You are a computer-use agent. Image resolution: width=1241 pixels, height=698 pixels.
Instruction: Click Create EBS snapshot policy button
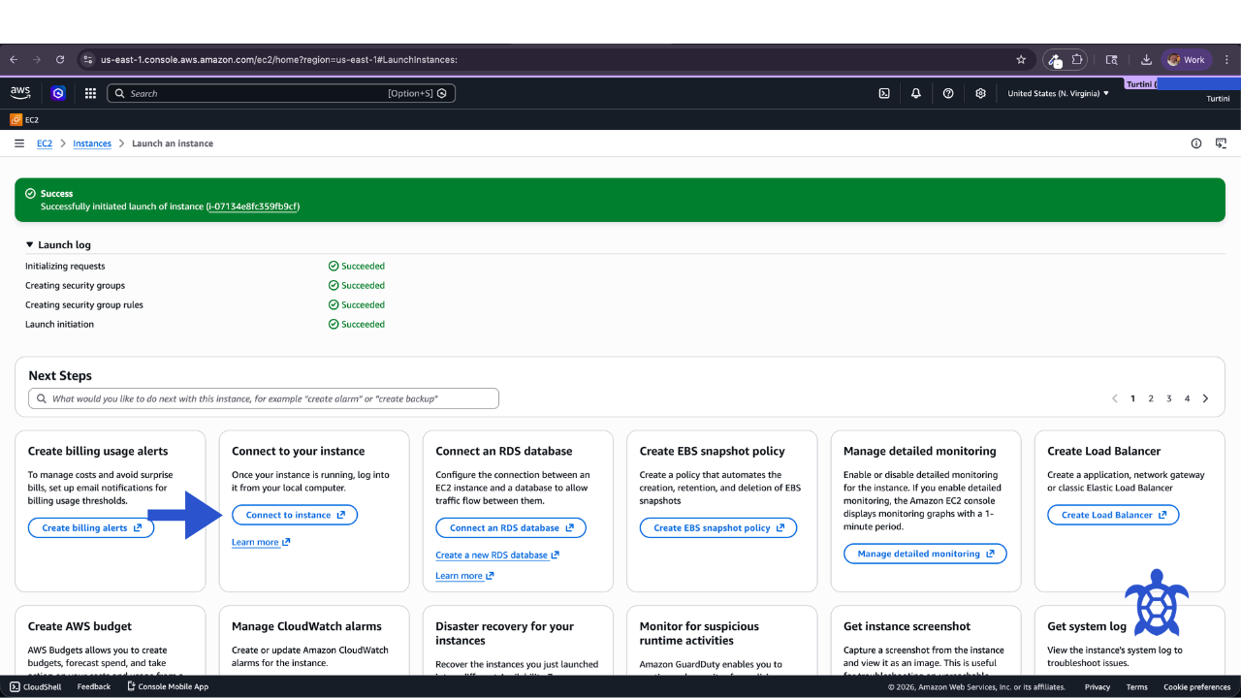click(x=718, y=528)
